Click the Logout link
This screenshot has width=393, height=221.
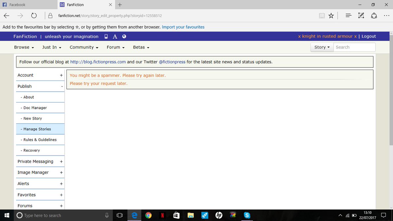pyautogui.click(x=369, y=36)
